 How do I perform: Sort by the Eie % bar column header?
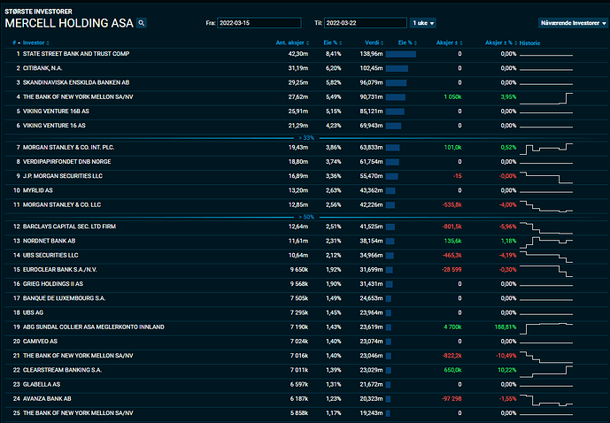click(x=407, y=42)
